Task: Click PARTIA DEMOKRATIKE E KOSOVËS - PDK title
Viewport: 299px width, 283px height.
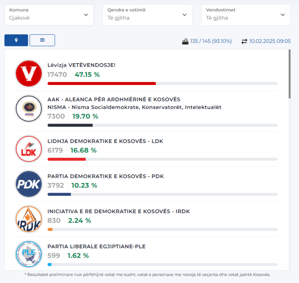Action: click(x=106, y=176)
